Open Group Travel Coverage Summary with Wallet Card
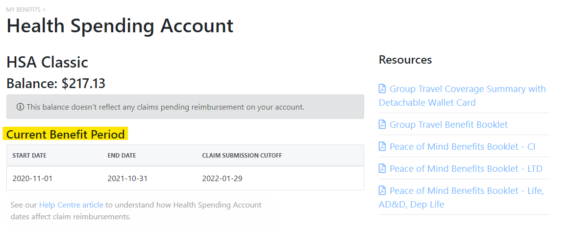The height and width of the screenshot is (231, 571). tap(467, 89)
